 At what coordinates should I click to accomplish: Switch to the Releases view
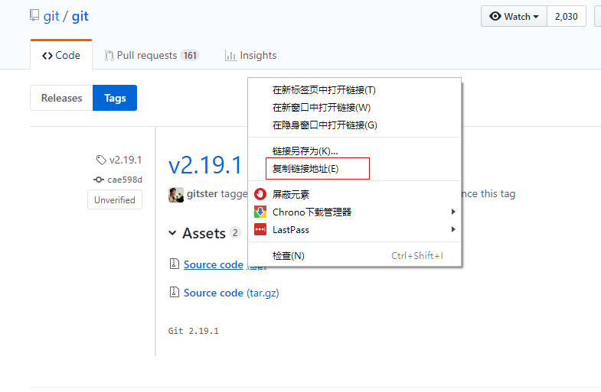pyautogui.click(x=61, y=98)
